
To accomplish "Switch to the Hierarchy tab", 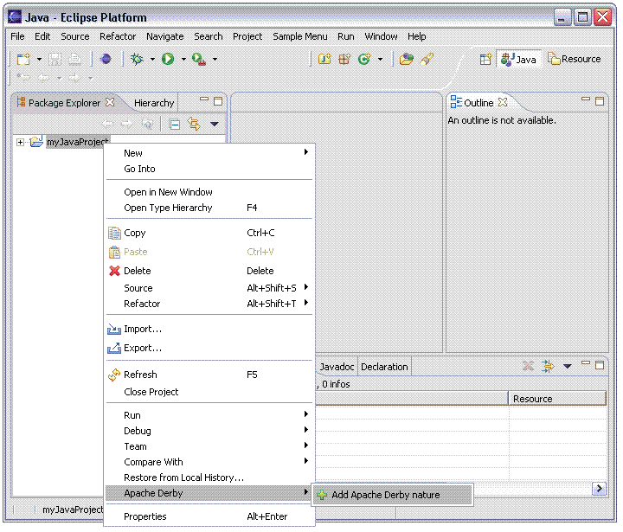I will coord(154,103).
